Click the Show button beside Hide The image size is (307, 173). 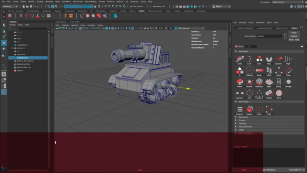pos(291,40)
